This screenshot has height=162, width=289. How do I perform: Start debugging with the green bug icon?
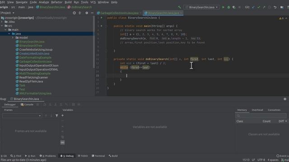(228, 7)
